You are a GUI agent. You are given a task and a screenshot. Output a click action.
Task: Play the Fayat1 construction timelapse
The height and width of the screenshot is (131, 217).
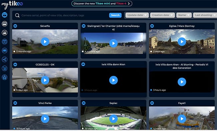(x=182, y=119)
